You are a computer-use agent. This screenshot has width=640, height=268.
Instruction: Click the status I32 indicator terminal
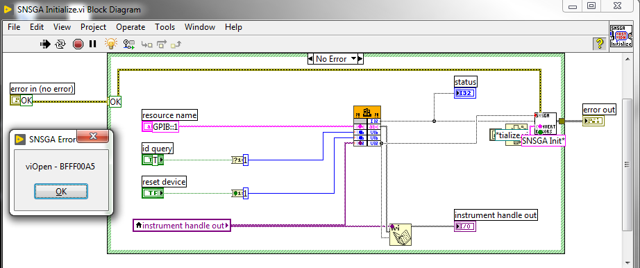(x=465, y=94)
